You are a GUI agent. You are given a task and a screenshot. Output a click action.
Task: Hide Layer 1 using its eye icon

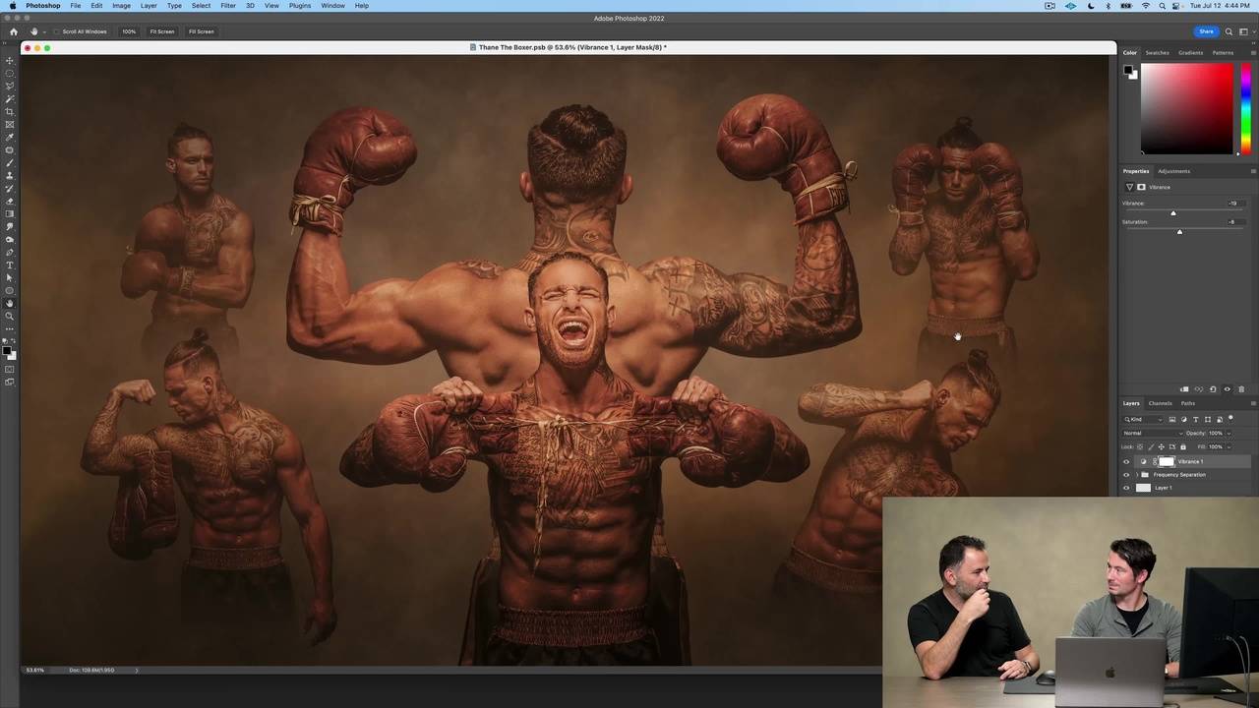1126,488
